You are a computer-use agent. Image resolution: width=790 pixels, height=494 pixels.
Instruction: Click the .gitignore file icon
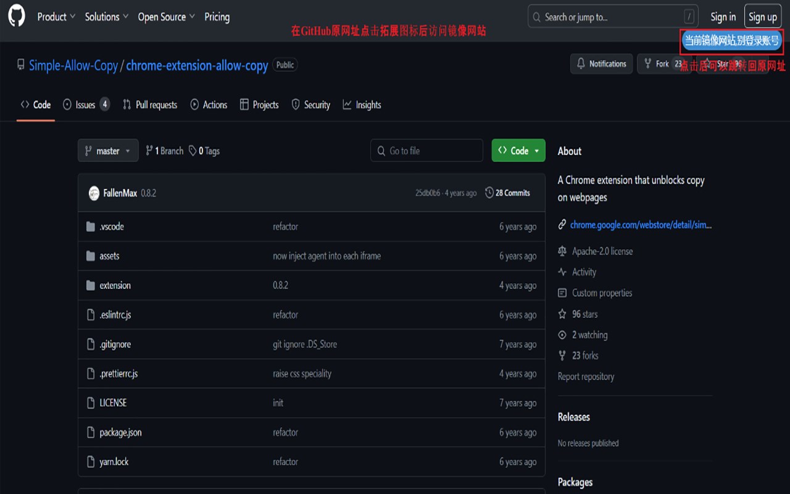[91, 344]
